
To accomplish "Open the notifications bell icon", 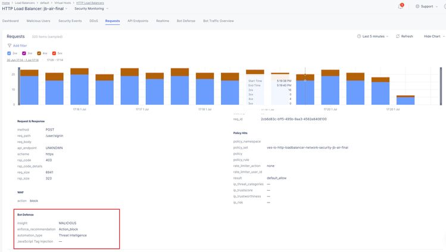I will click(400, 6).
